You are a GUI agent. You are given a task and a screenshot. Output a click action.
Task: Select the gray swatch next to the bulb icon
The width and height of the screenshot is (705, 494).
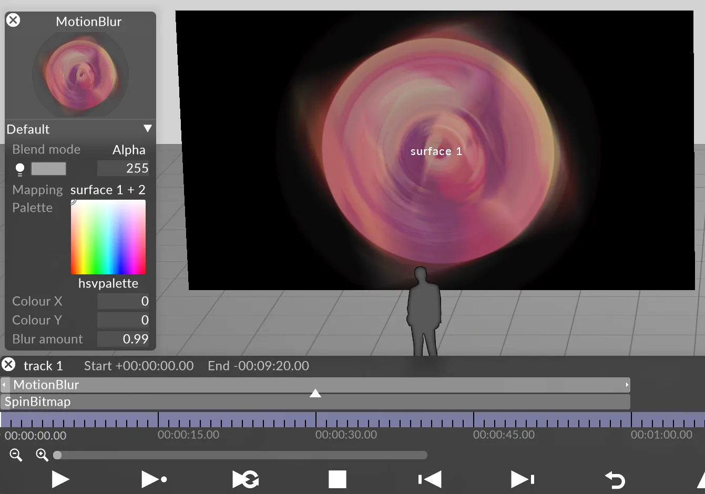pos(48,168)
